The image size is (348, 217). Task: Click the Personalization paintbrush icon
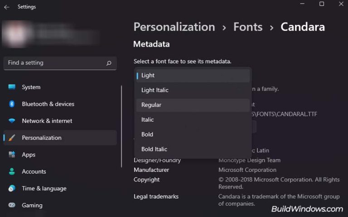12,138
